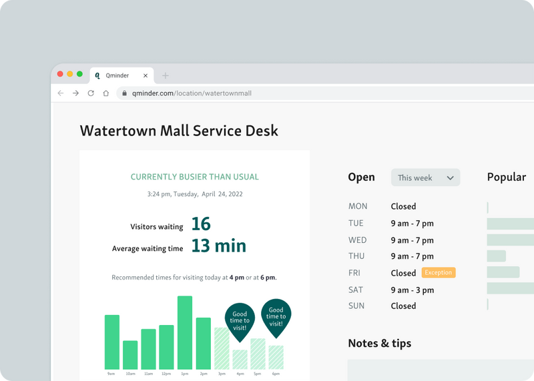Click the Exception badge on Friday
This screenshot has width=534, height=381.
pyautogui.click(x=438, y=272)
